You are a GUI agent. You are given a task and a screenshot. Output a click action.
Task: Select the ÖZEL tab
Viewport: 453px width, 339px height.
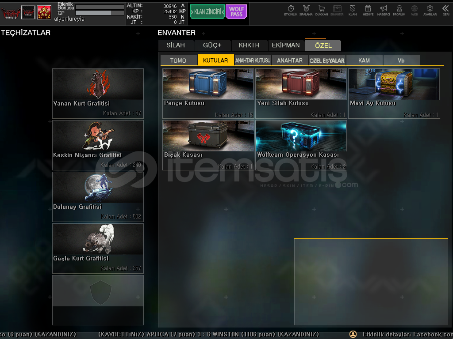click(323, 45)
